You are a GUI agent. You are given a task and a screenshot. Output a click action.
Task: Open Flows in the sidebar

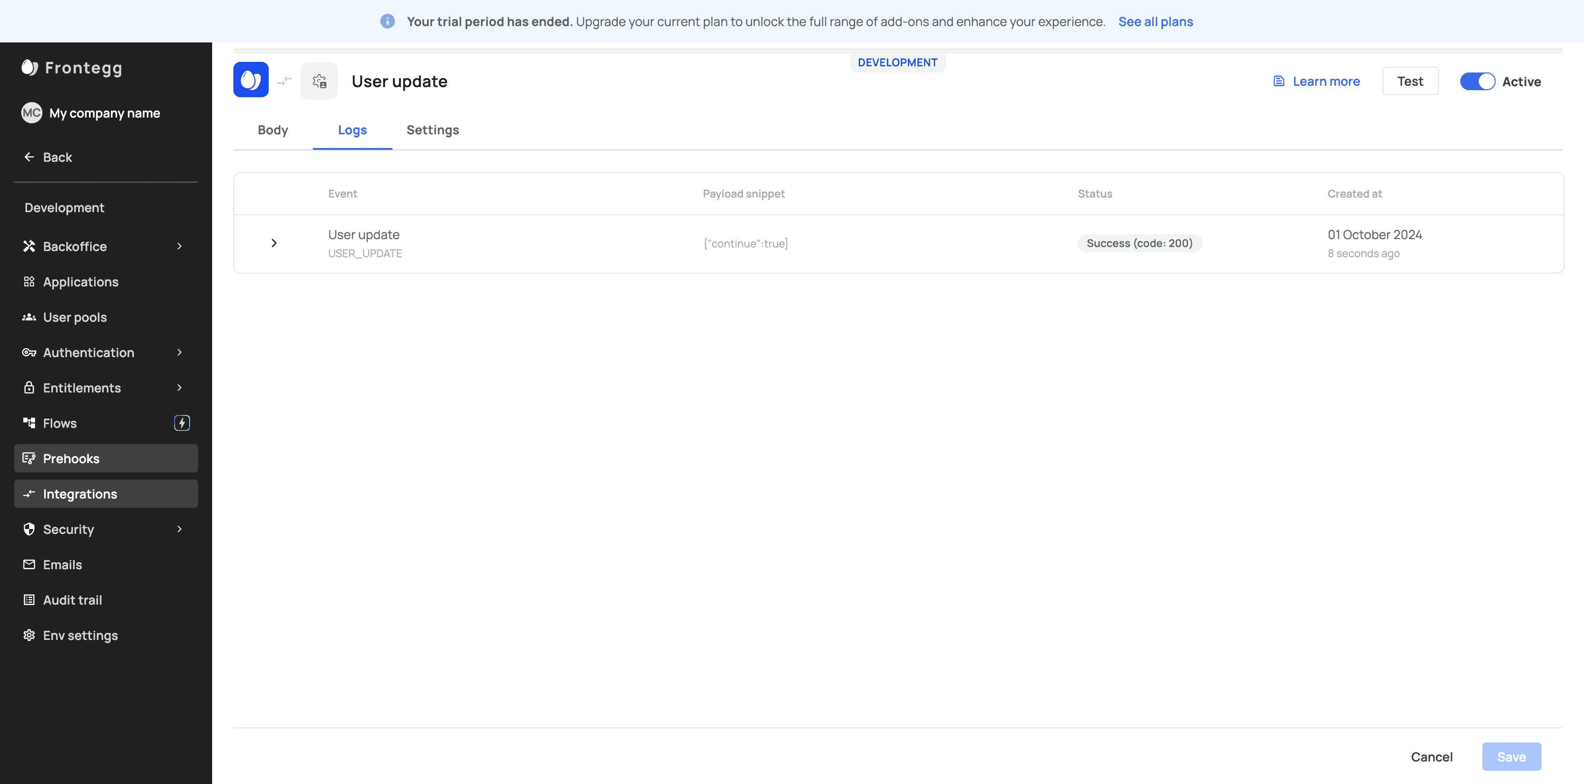click(106, 423)
